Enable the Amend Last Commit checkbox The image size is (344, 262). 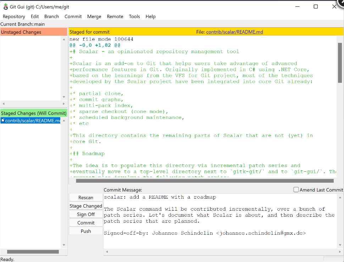[296, 190]
